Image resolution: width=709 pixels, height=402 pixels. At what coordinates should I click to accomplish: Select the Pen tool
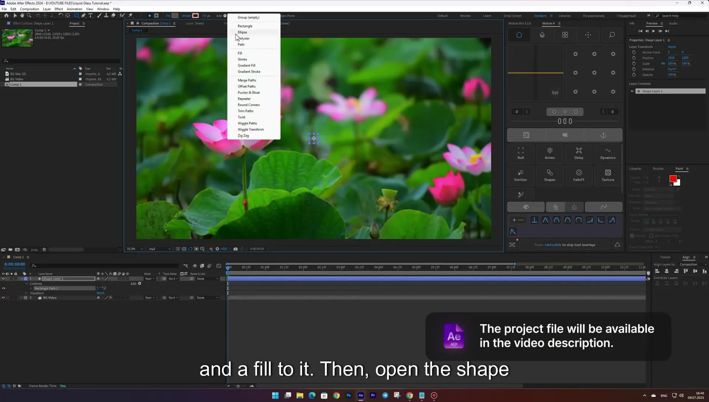pyautogui.click(x=83, y=16)
